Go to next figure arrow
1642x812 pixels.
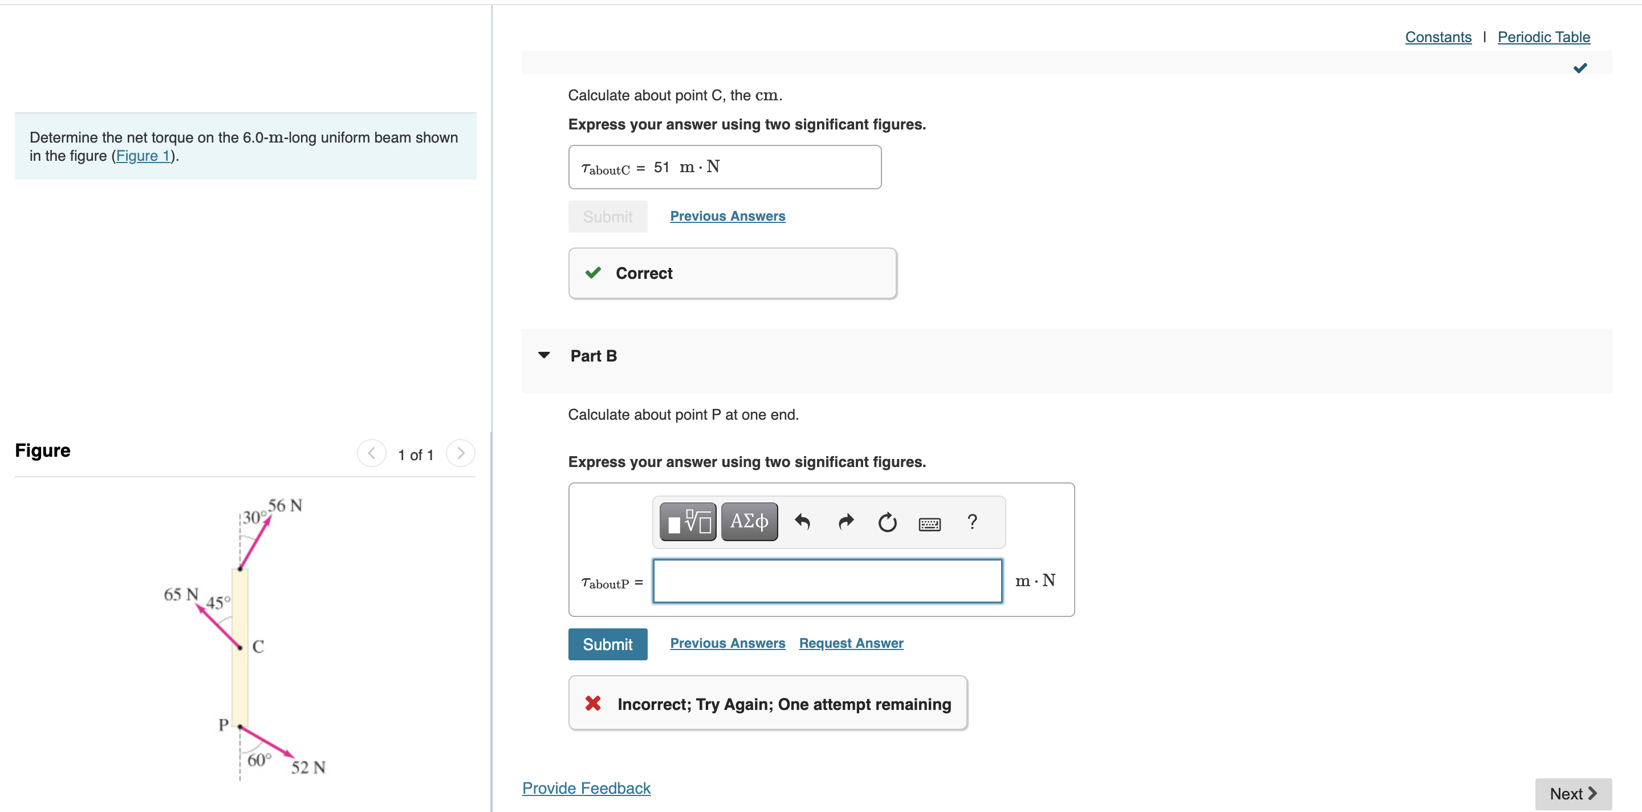460,453
